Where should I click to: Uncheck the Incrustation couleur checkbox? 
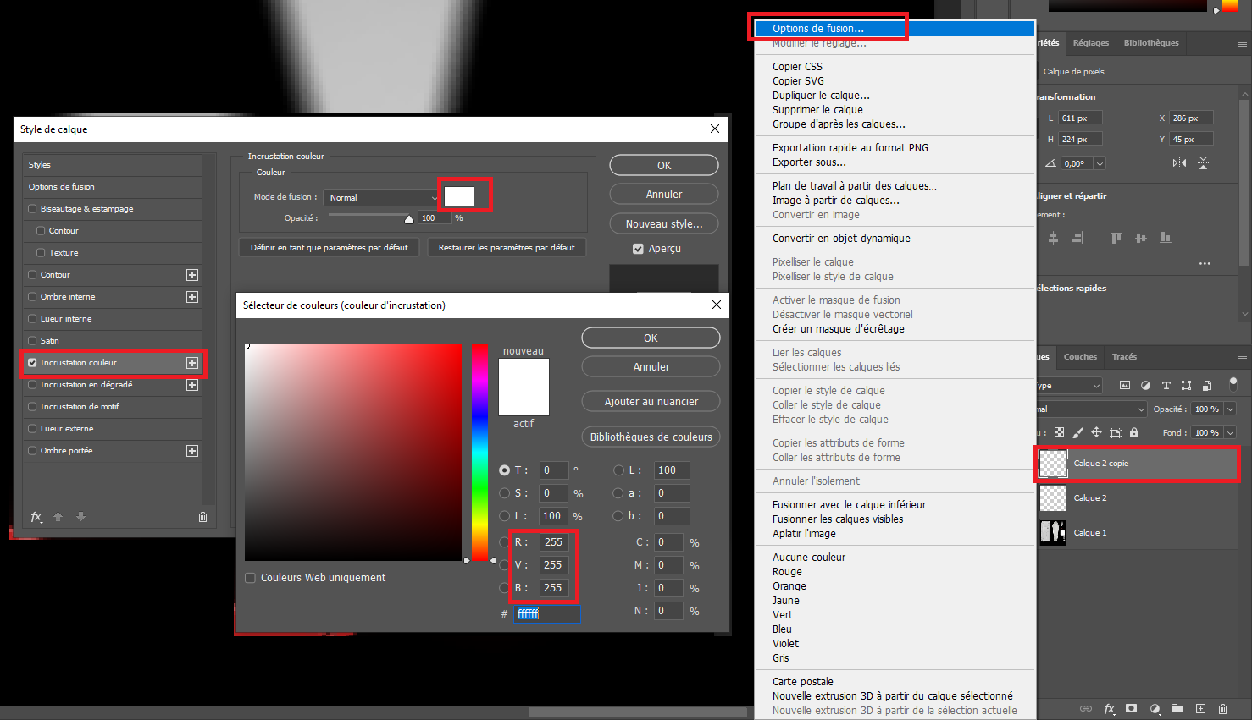pyautogui.click(x=32, y=363)
